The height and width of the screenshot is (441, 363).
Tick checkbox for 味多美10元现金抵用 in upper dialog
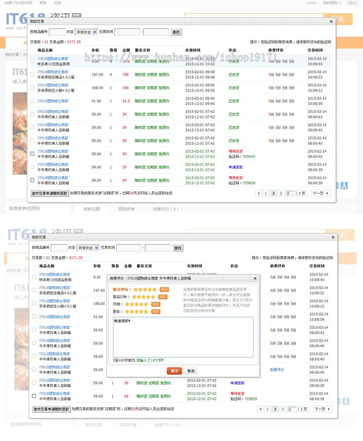(x=32, y=61)
